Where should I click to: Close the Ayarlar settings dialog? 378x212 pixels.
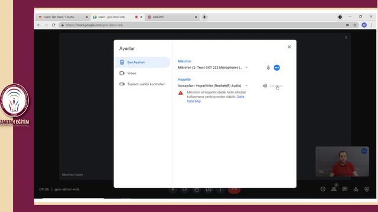point(289,47)
